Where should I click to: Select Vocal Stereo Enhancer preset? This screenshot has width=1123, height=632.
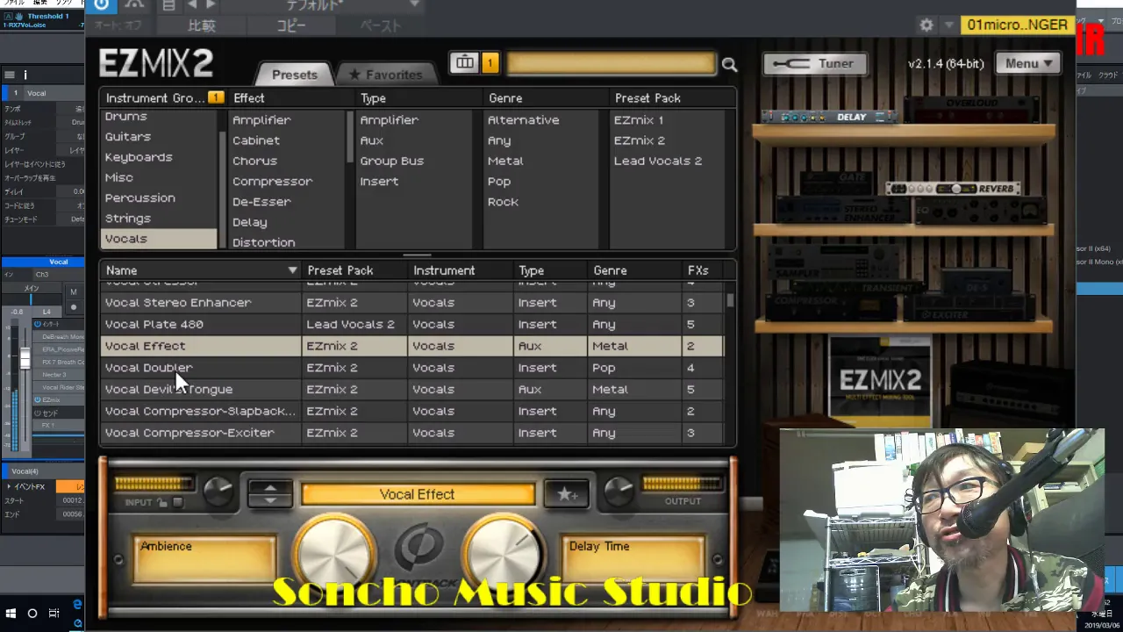pyautogui.click(x=412, y=303)
